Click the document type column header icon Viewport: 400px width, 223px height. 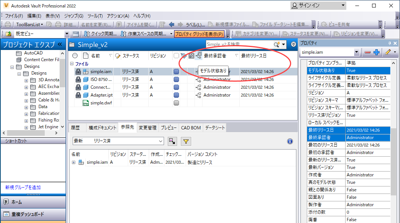(x=86, y=56)
